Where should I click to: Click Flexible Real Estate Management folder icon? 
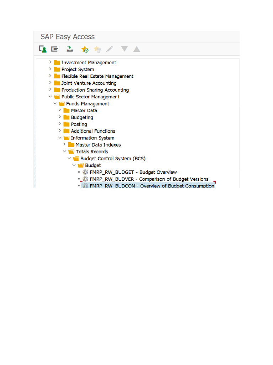(57, 76)
